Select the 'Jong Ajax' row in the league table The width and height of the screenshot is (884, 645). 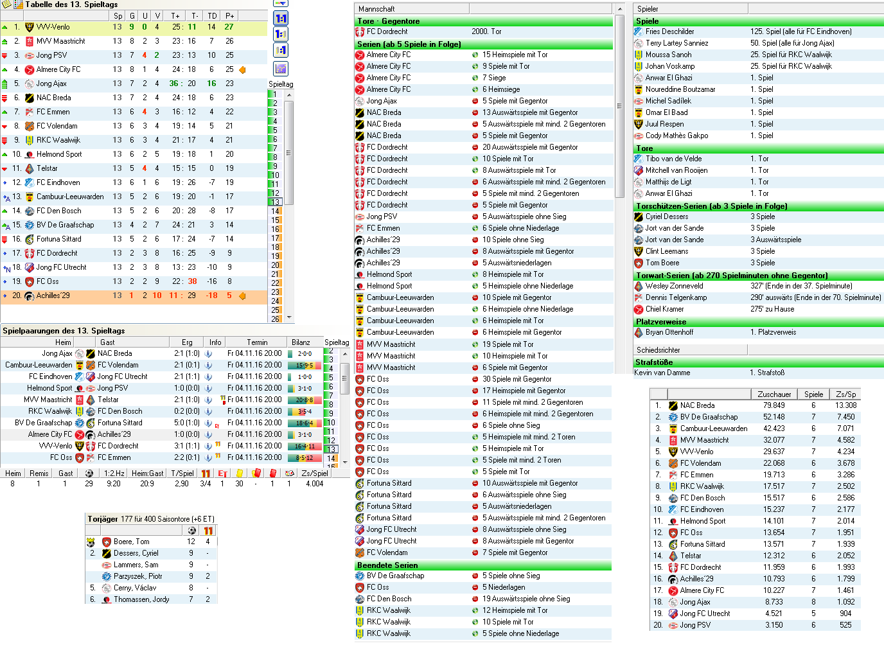[x=134, y=84]
